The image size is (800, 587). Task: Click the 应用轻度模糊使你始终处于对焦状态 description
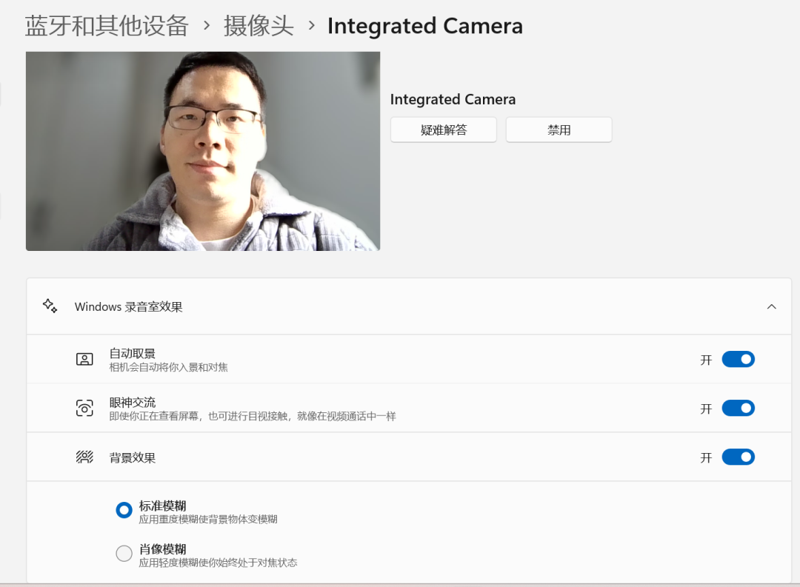point(218,563)
